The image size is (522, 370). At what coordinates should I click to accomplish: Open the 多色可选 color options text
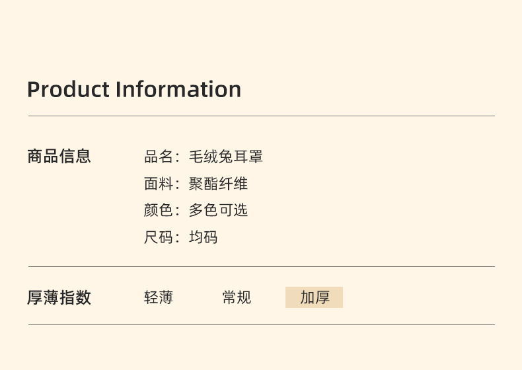coord(218,211)
